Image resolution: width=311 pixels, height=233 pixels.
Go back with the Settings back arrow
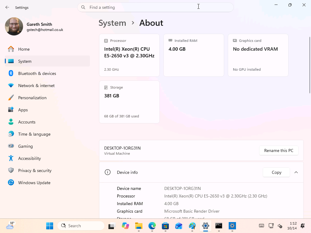pyautogui.click(x=7, y=7)
